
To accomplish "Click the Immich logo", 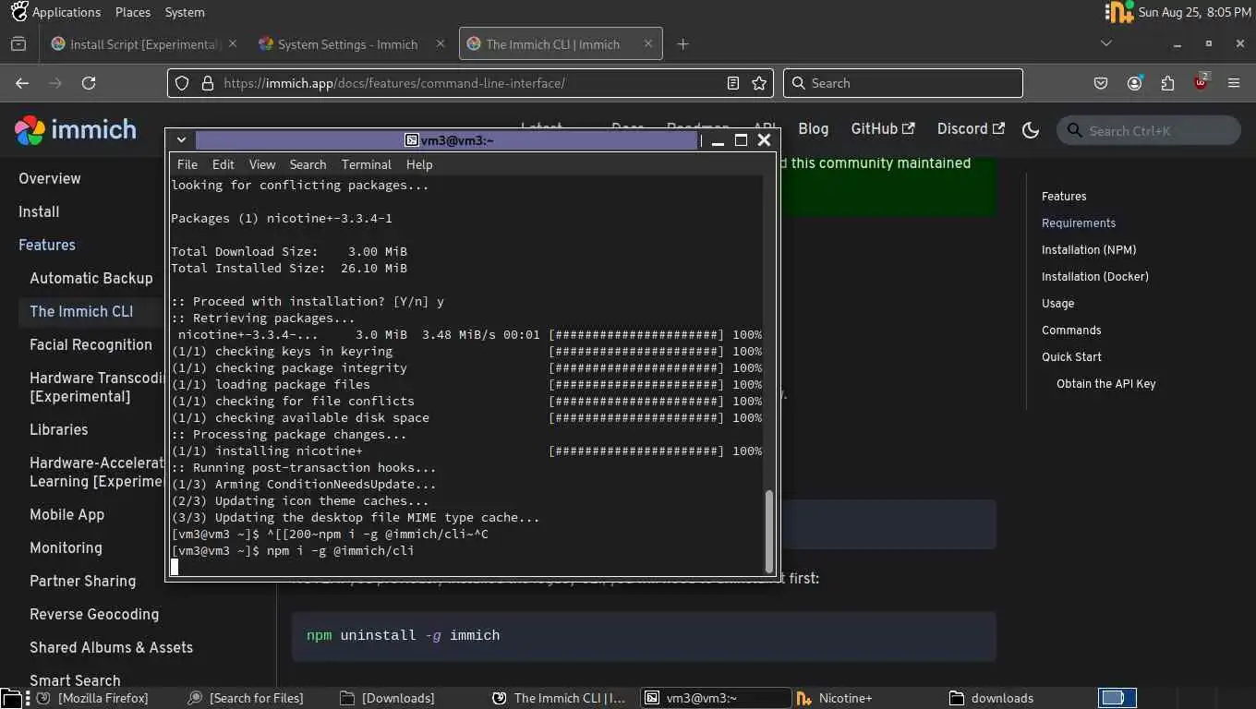I will tap(76, 130).
